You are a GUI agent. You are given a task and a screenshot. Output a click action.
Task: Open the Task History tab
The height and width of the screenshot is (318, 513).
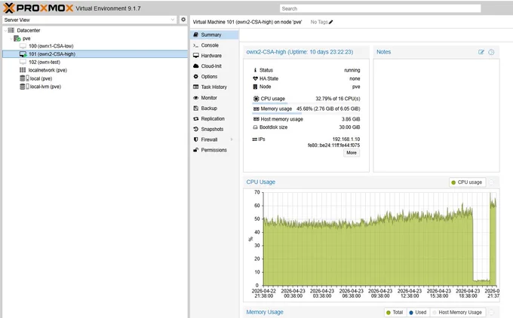[214, 87]
